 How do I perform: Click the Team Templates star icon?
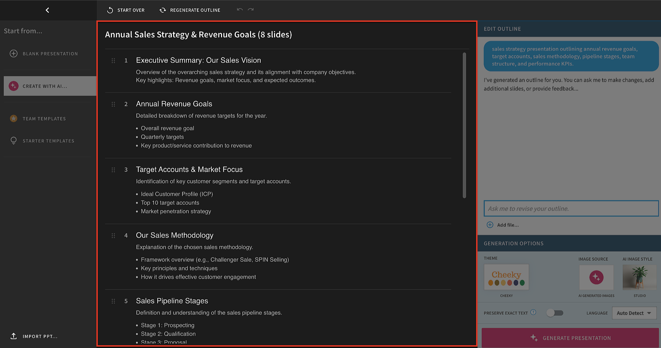coord(13,119)
